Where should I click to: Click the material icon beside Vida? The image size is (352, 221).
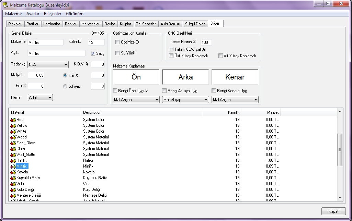(13, 184)
